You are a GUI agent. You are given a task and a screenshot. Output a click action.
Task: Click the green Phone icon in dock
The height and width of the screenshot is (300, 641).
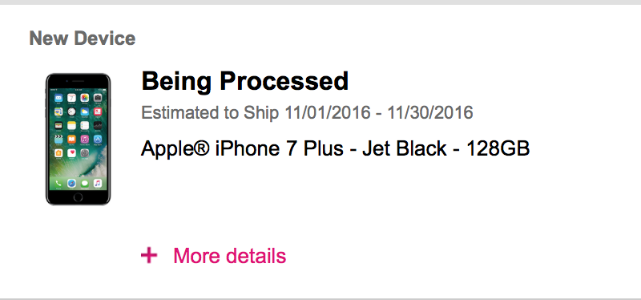click(58, 184)
